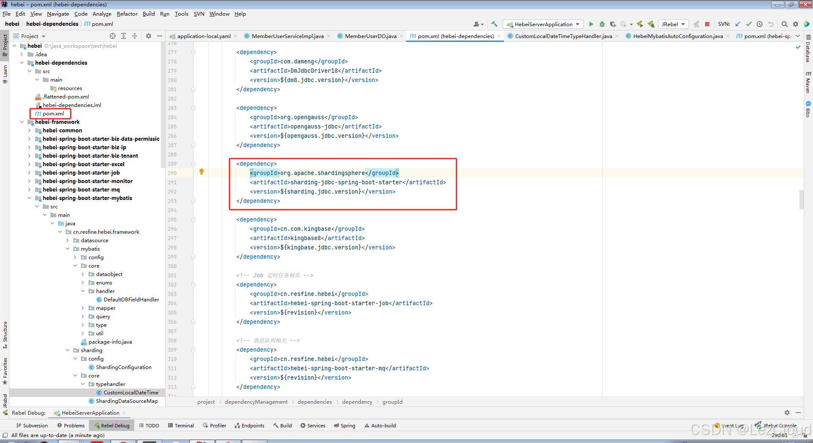The height and width of the screenshot is (443, 813).
Task: Open Search Everywhere magnifier icon
Action: (x=785, y=24)
